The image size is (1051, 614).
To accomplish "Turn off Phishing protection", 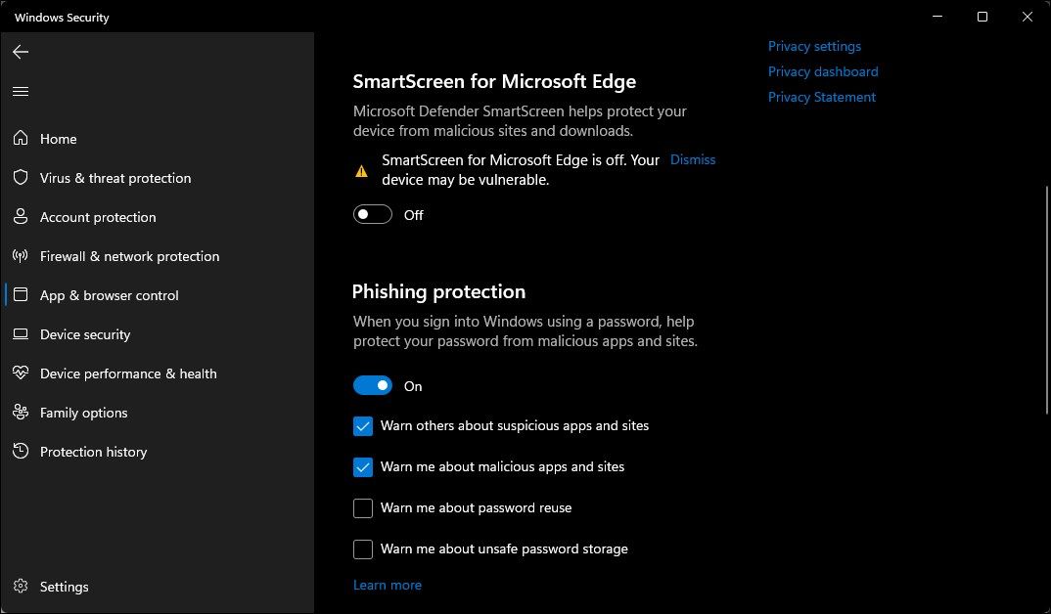I will [372, 385].
